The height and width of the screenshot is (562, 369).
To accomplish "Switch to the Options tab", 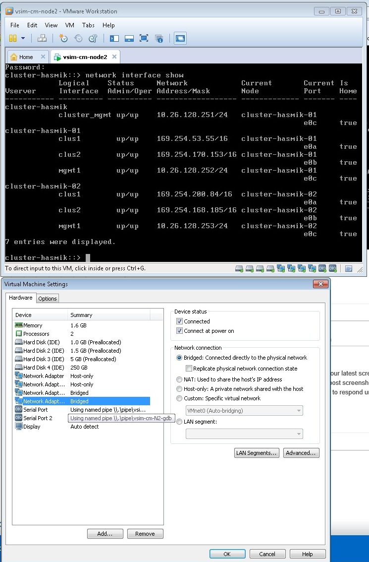I will point(48,298).
